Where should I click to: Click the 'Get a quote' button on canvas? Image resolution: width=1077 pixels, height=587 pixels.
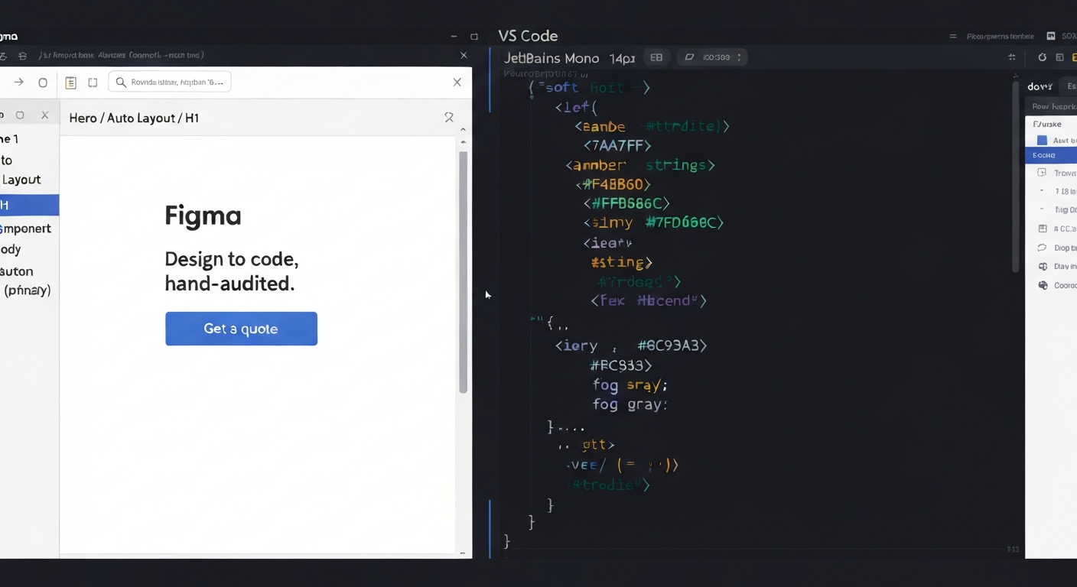(241, 329)
